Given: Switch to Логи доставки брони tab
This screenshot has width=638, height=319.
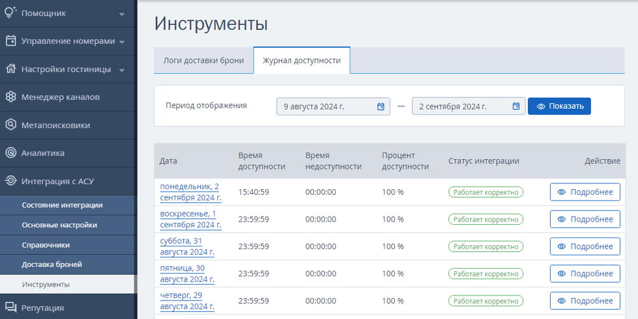Looking at the screenshot, I should pos(204,60).
